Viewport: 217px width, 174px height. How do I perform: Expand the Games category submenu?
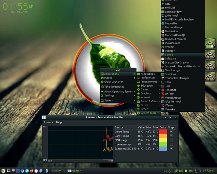click(x=149, y=90)
